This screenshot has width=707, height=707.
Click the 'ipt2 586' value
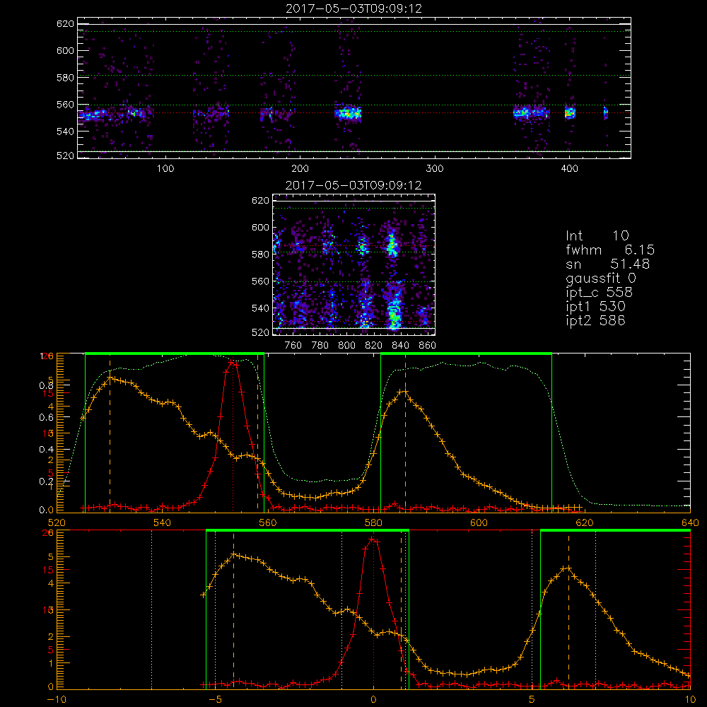tap(595, 320)
